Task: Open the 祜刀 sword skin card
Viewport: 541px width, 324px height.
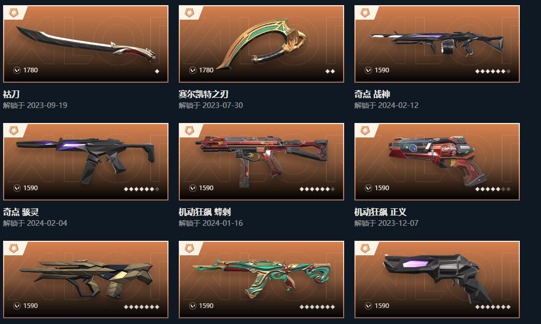Action: coord(86,44)
